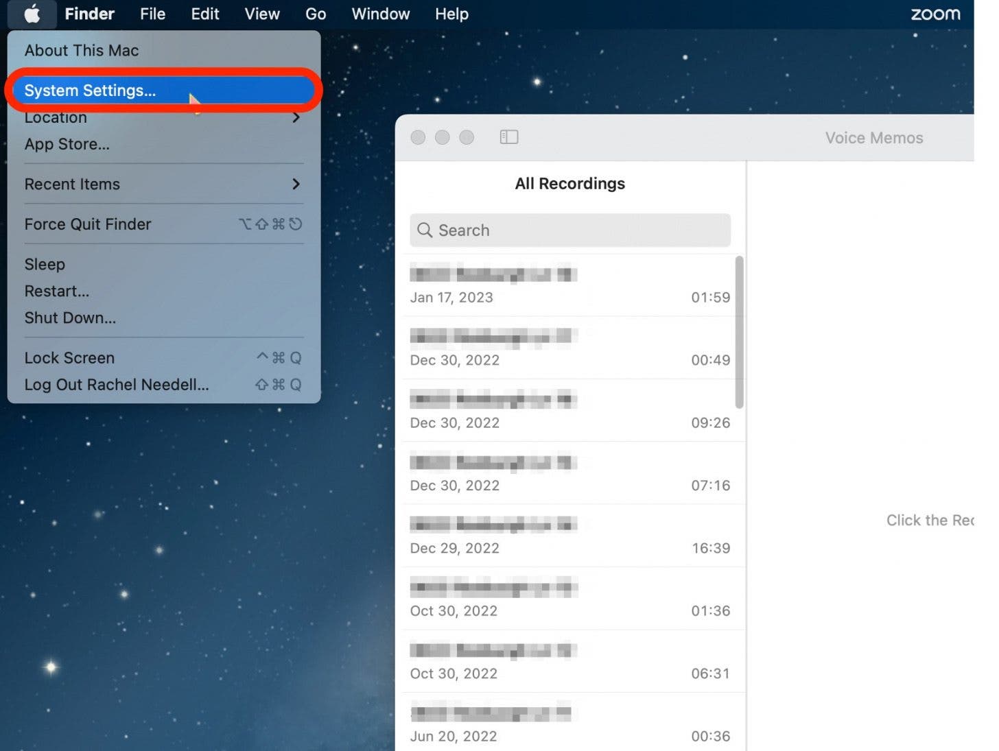Select the Jan 17, 2023 recording
Image resolution: width=999 pixels, height=751 pixels.
(x=570, y=285)
